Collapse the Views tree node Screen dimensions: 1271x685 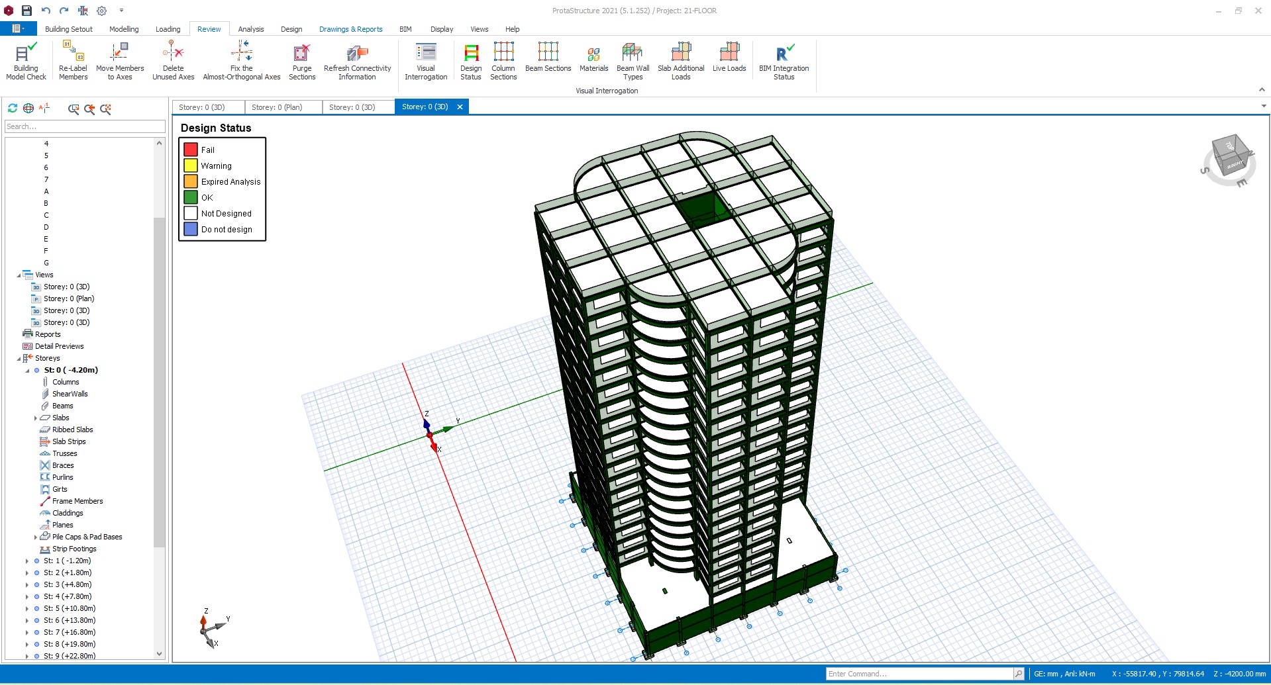19,275
